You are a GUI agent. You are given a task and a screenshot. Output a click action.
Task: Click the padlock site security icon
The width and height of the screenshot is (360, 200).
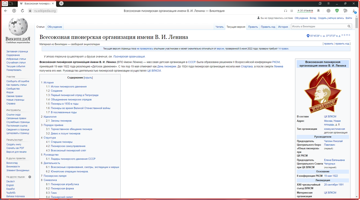pyautogui.click(x=30, y=11)
